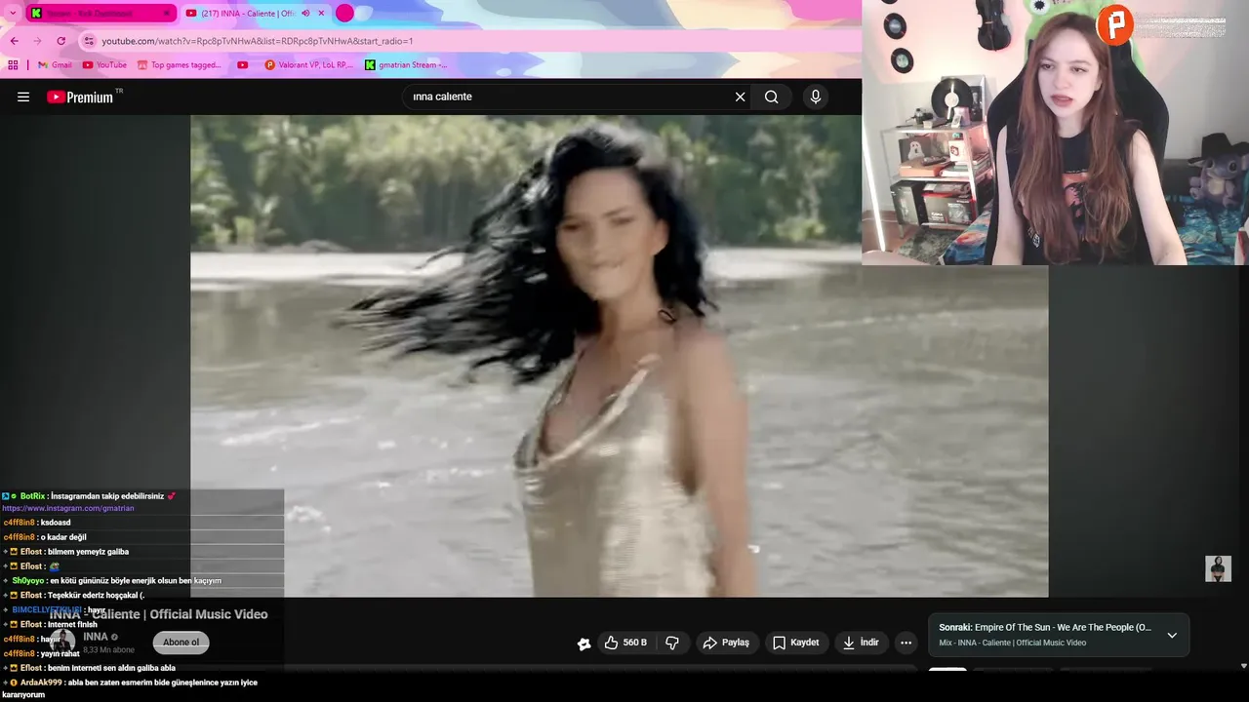Viewport: 1249px width, 702px height.
Task: Reload the page
Action: pyautogui.click(x=60, y=41)
